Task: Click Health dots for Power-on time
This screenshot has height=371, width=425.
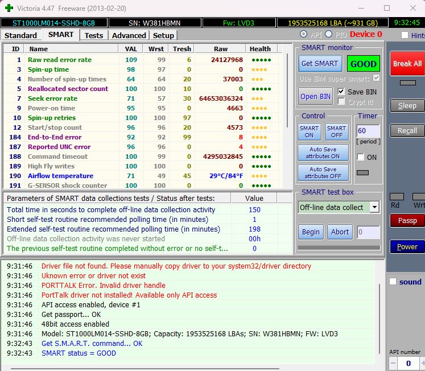Action: click(259, 109)
